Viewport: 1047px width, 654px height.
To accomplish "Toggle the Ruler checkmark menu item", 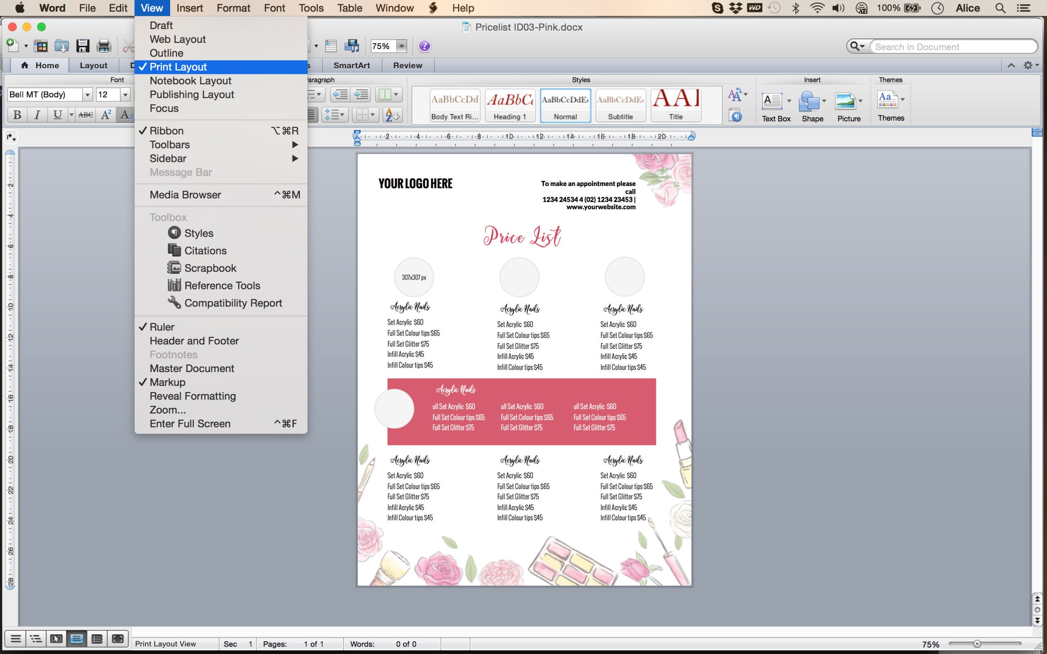I will coord(221,327).
